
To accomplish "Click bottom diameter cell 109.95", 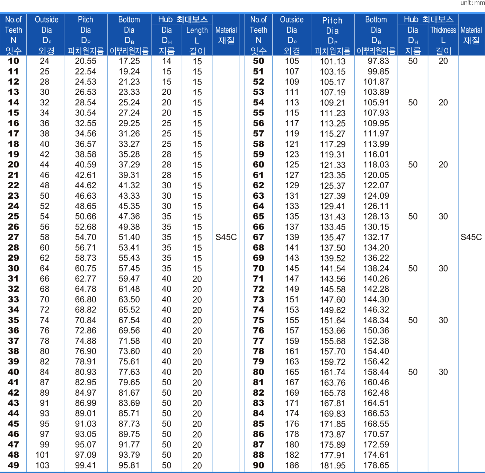I will (376, 123).
